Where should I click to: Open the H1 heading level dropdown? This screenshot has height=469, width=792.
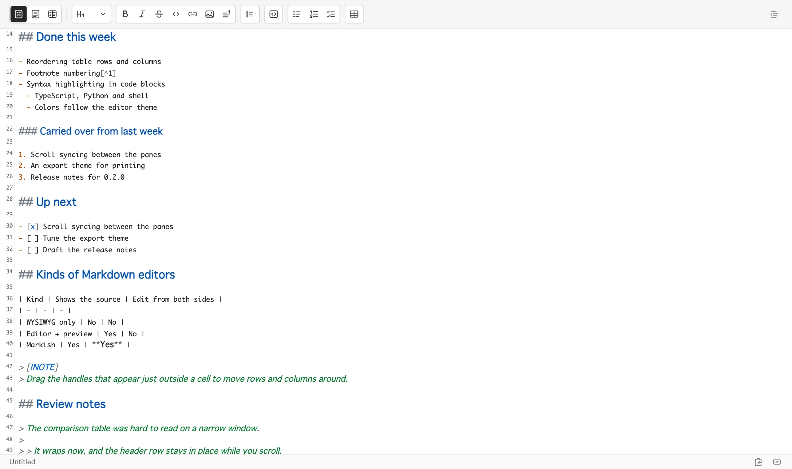91,14
